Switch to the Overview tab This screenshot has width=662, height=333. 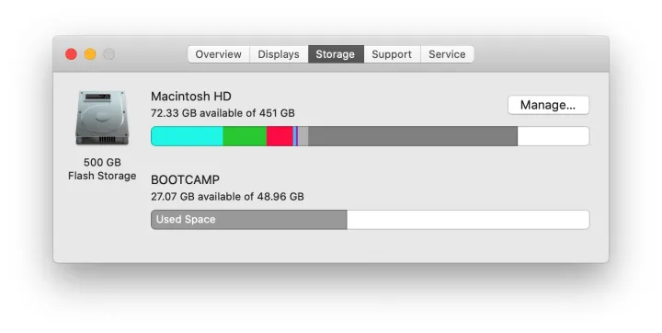tap(219, 54)
